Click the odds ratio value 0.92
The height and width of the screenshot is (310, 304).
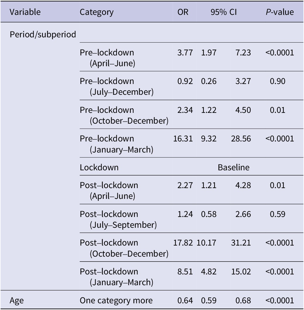click(x=185, y=81)
